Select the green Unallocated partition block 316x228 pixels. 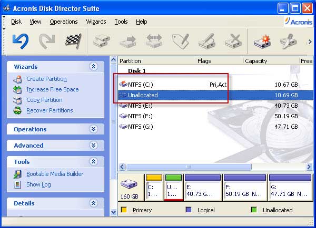pyautogui.click(x=173, y=188)
